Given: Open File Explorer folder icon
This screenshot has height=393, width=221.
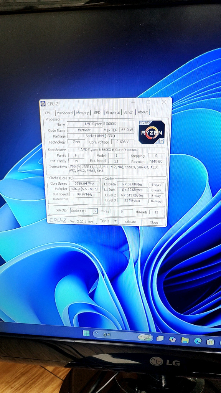Looking at the screenshot, I should click(185, 340).
